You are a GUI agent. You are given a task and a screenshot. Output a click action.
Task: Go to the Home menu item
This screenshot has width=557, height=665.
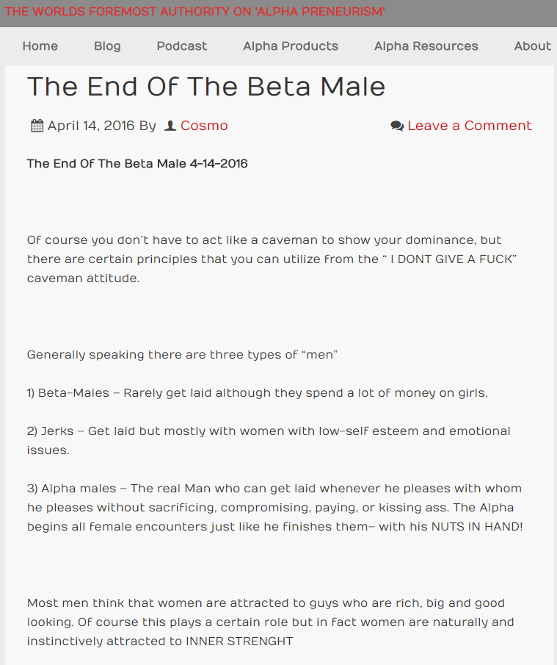click(x=40, y=46)
